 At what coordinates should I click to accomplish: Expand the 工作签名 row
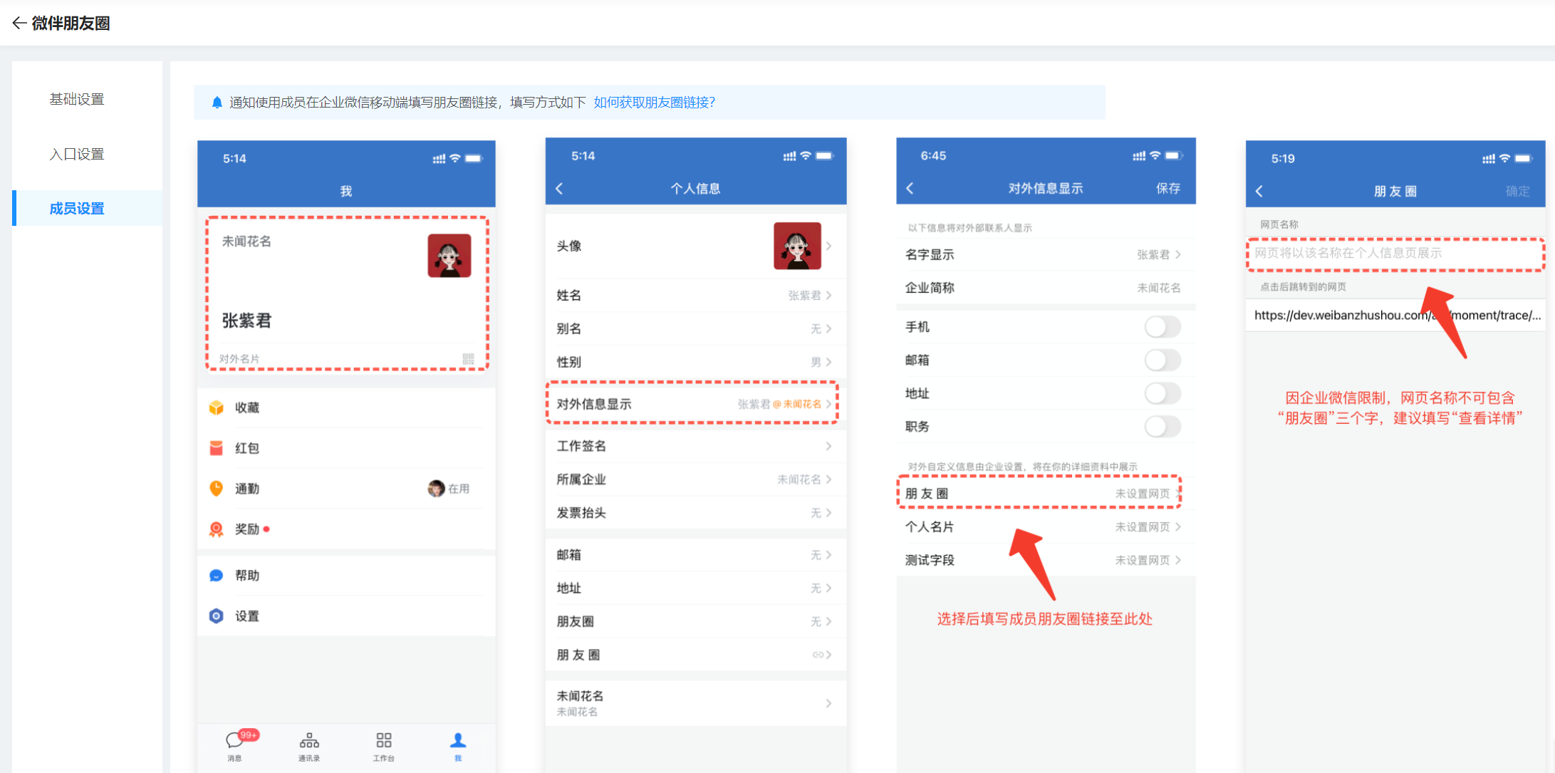tap(828, 446)
